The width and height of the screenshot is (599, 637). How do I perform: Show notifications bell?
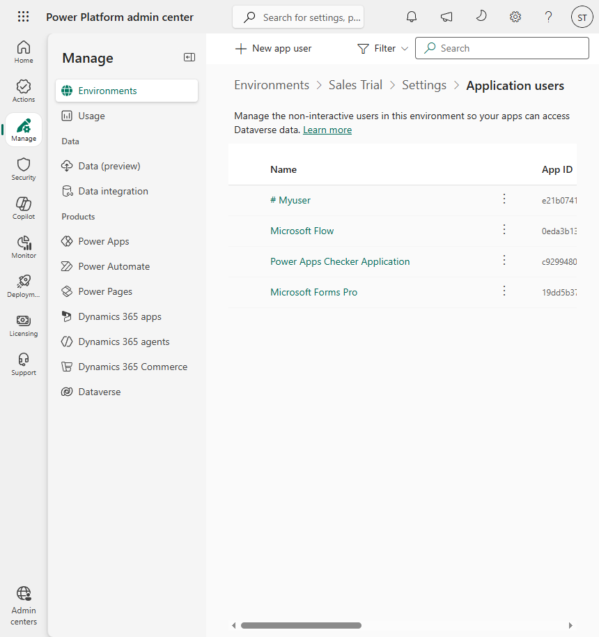[x=412, y=17]
